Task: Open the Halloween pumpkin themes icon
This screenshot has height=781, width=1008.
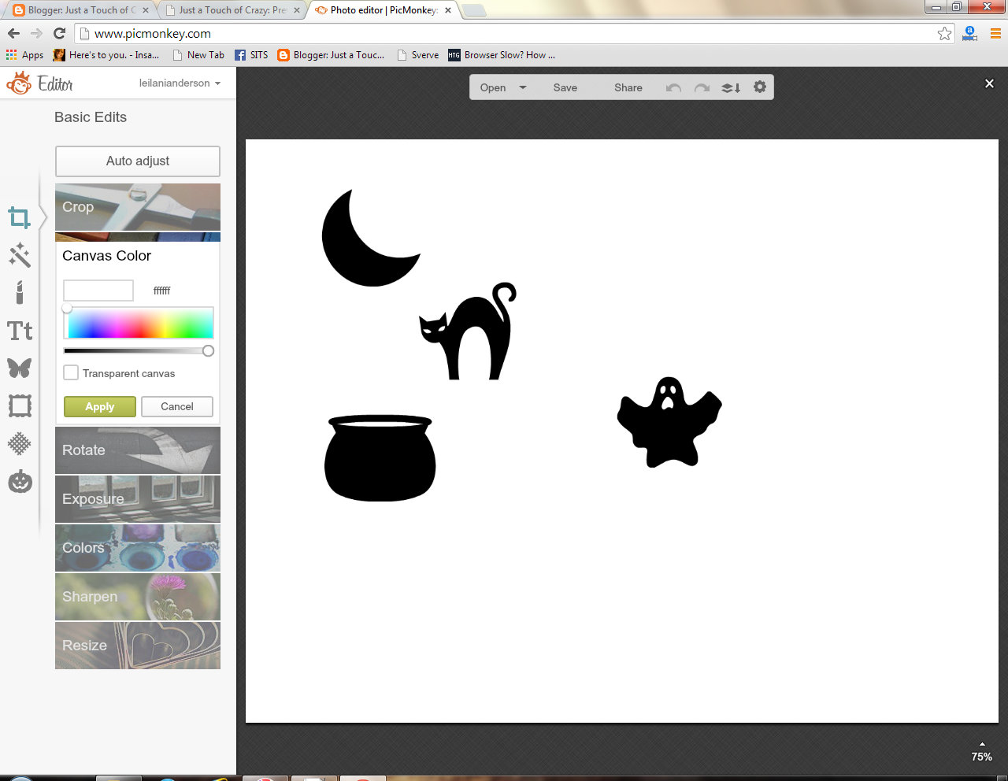Action: (x=20, y=481)
